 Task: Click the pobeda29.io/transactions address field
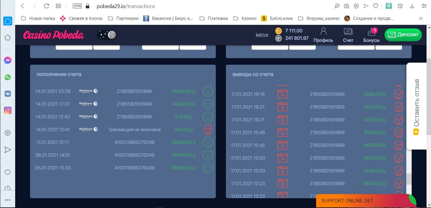click(x=126, y=6)
